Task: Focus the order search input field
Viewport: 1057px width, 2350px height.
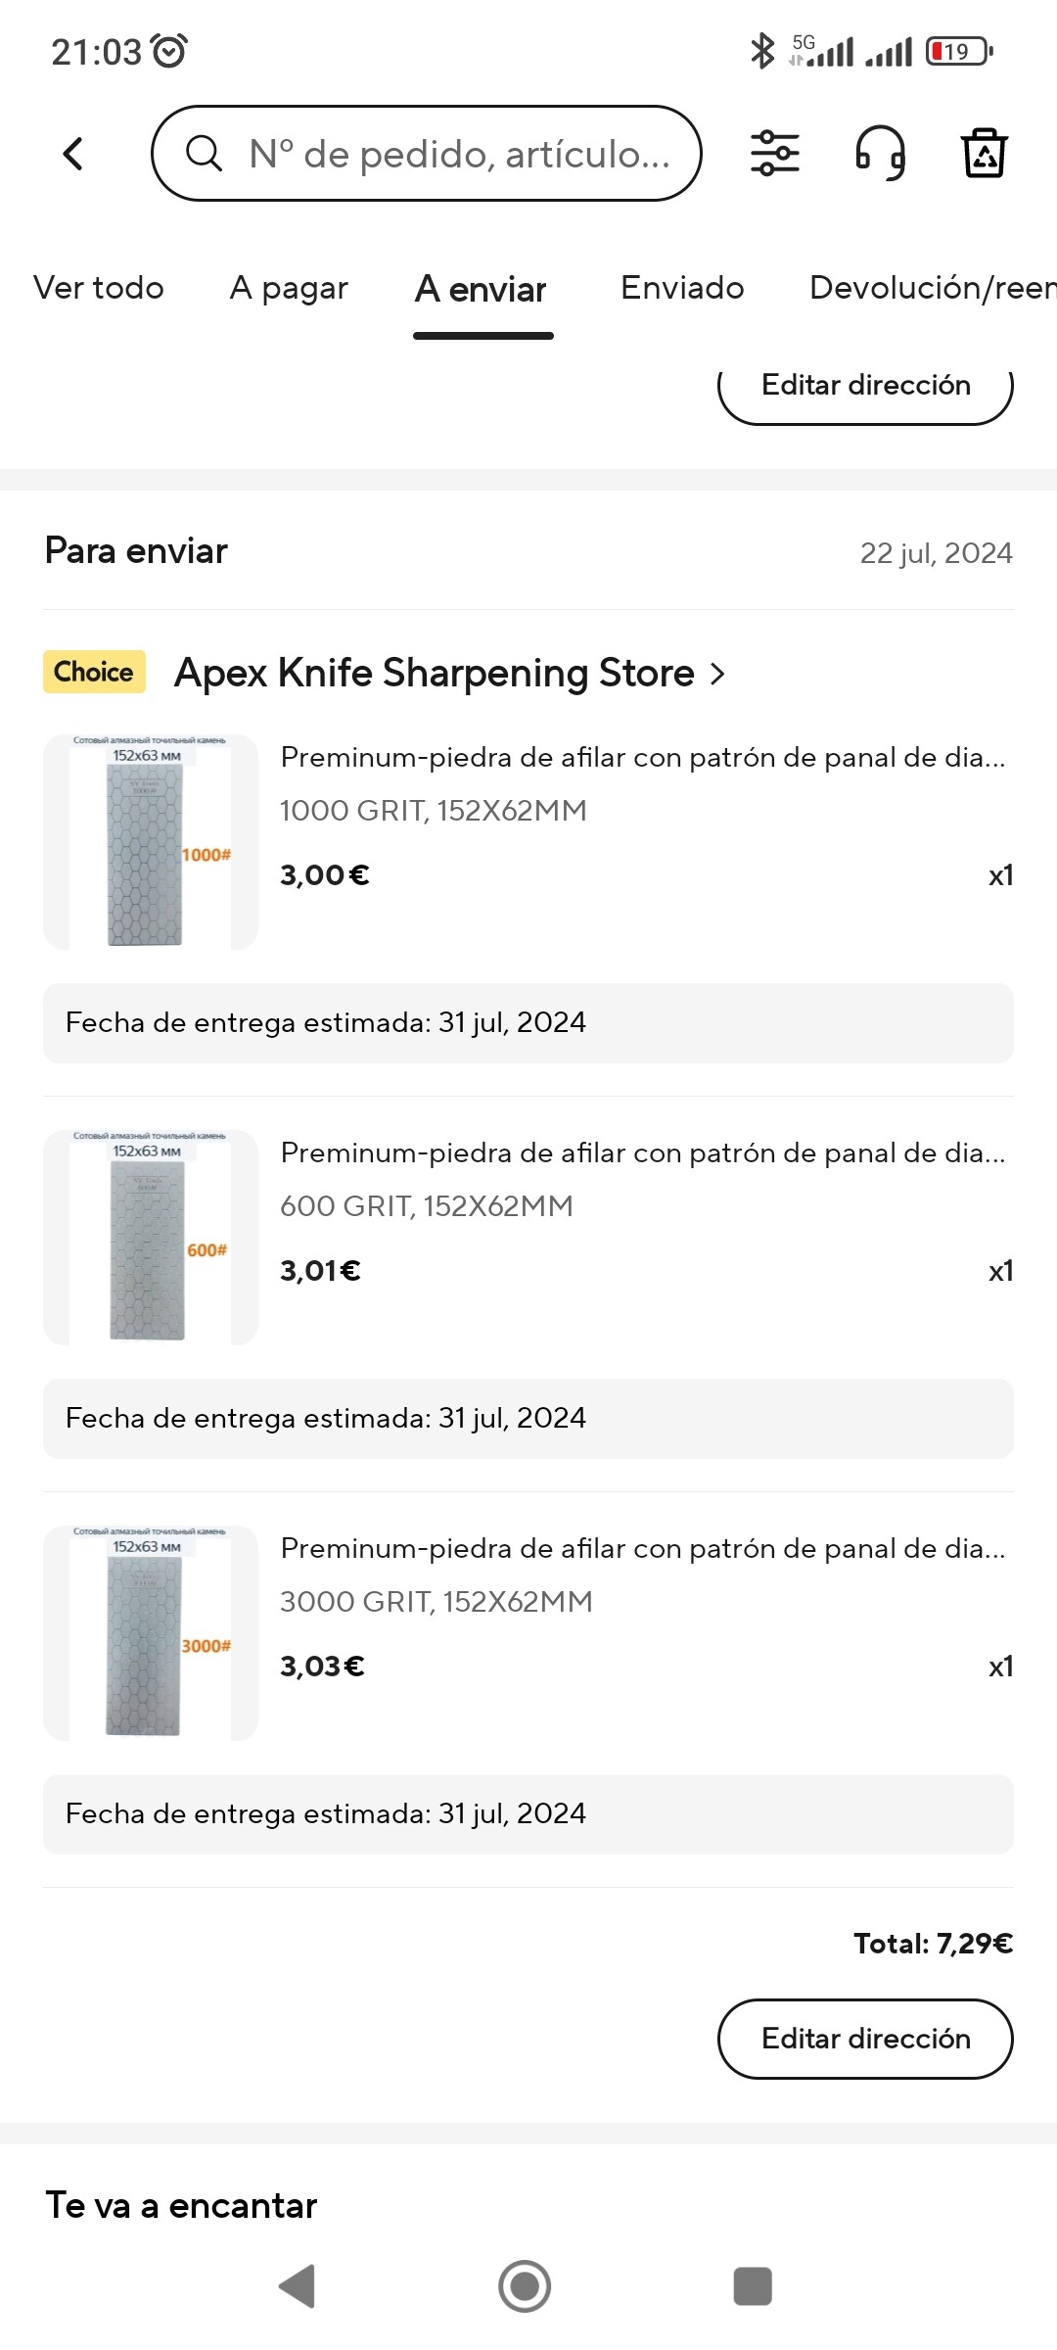Action: 427,154
